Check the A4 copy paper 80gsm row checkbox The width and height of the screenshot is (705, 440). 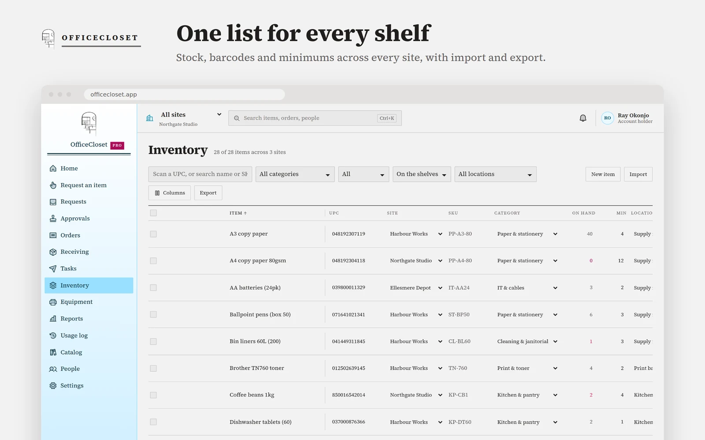[153, 261]
